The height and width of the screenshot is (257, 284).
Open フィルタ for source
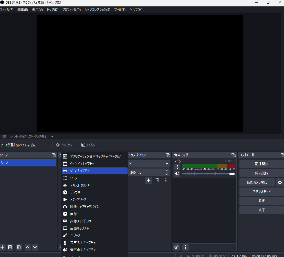(x=89, y=145)
